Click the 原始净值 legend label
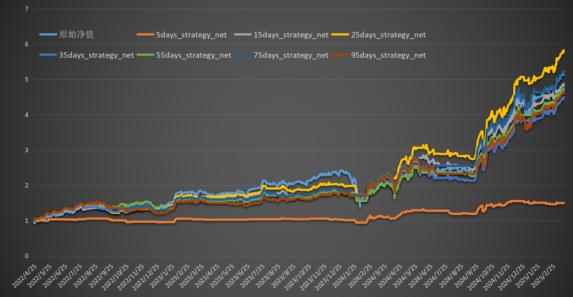 [x=76, y=35]
